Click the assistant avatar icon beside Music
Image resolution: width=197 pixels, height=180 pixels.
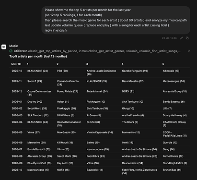(x=4, y=47)
